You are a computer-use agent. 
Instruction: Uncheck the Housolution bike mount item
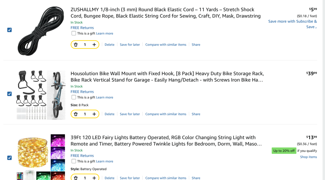coord(9,94)
